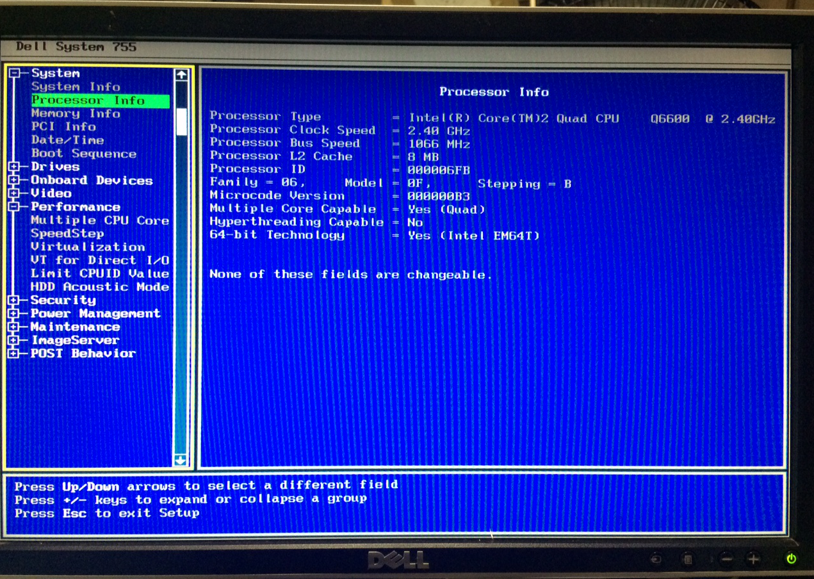This screenshot has height=579, width=814.
Task: Select VT for Direct I/O option
Action: point(100,260)
